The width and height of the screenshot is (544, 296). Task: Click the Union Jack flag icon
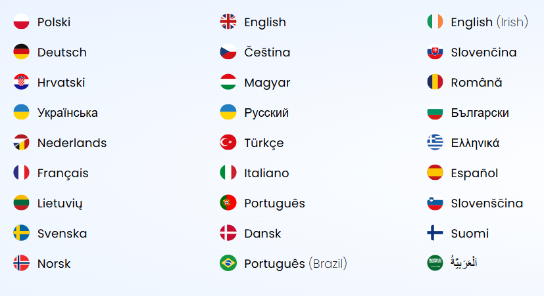(x=228, y=22)
